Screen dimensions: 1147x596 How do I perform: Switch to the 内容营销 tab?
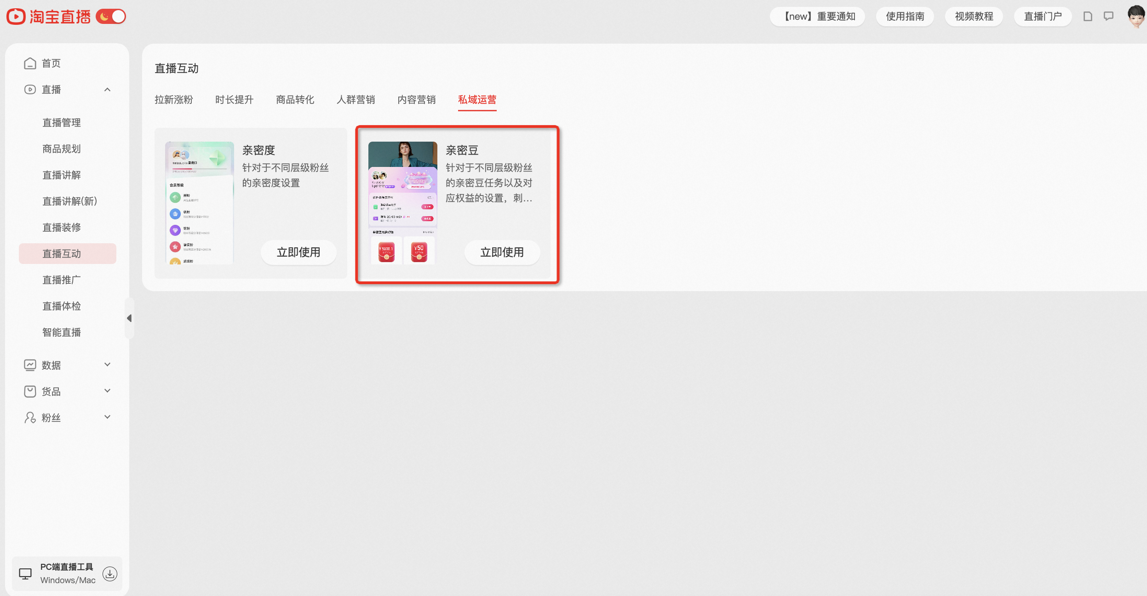[417, 100]
